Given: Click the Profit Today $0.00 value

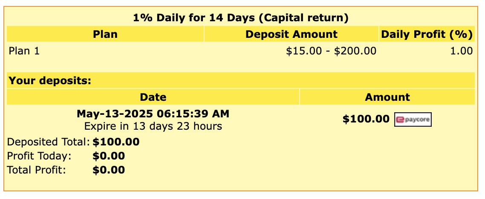Looking at the screenshot, I should pos(109,156).
